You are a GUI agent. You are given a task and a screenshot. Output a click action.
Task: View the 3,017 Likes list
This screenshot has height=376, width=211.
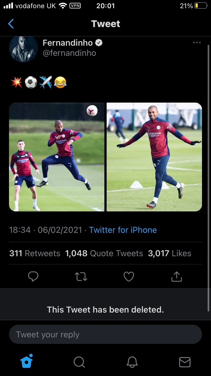[x=170, y=253]
